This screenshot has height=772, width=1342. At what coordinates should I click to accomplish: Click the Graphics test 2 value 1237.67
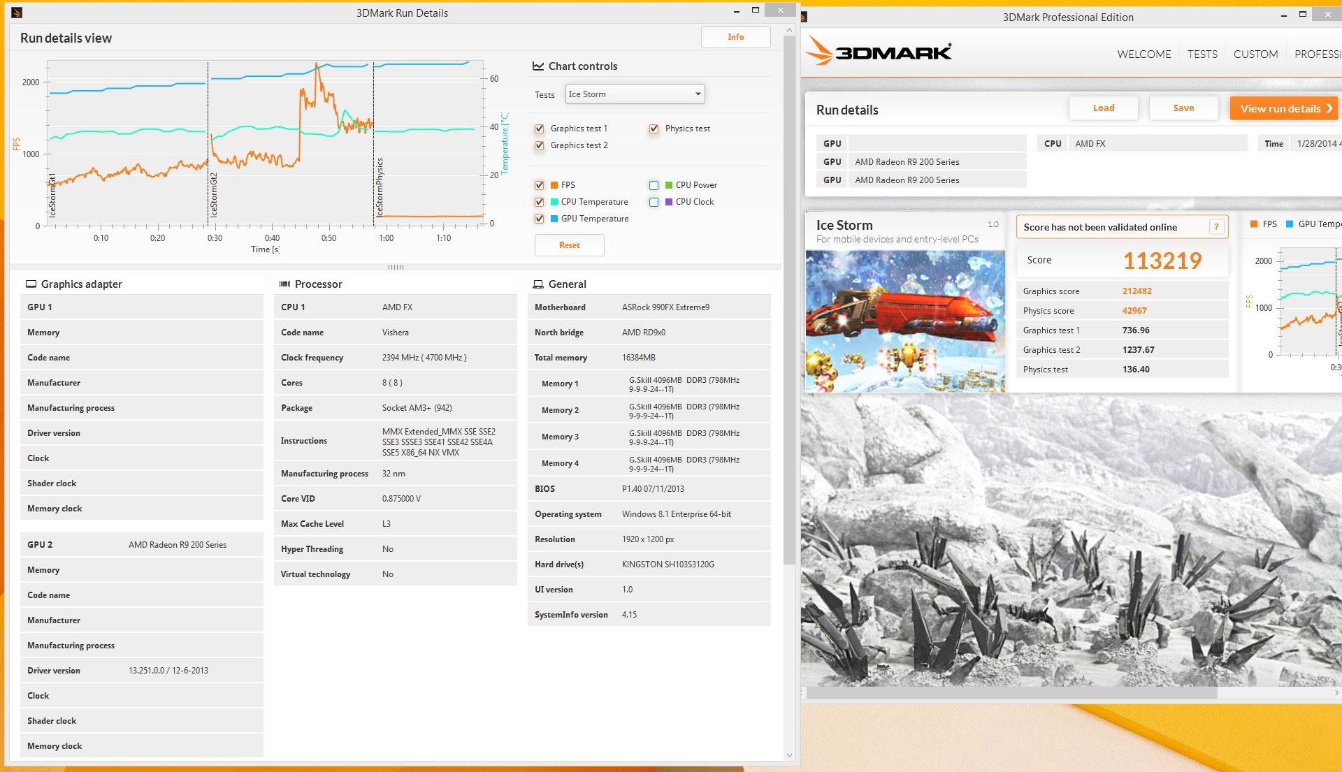pyautogui.click(x=1138, y=350)
